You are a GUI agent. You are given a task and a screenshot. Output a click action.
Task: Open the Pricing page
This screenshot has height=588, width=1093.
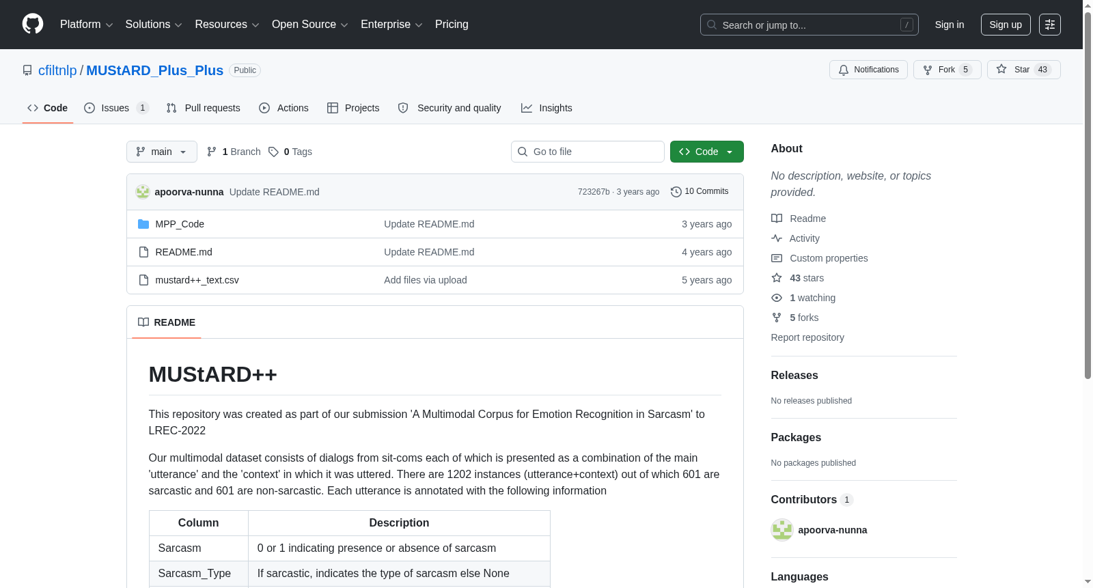[x=452, y=25]
